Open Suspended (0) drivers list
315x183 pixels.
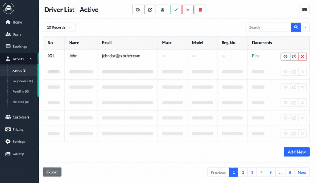click(x=22, y=81)
